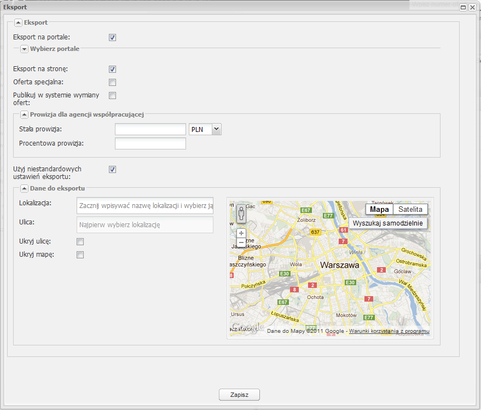Viewport: 481px width, 410px height.
Task: Click the Połczyńska street label
Action: [253, 285]
